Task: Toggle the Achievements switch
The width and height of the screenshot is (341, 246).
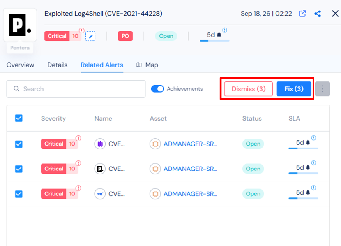Action: pyautogui.click(x=157, y=89)
